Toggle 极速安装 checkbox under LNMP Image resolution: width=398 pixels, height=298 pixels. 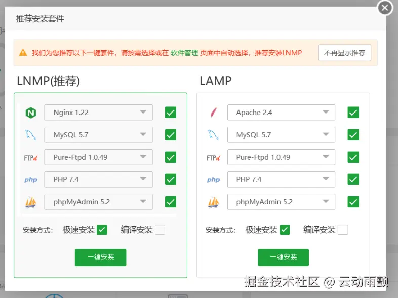click(x=102, y=230)
